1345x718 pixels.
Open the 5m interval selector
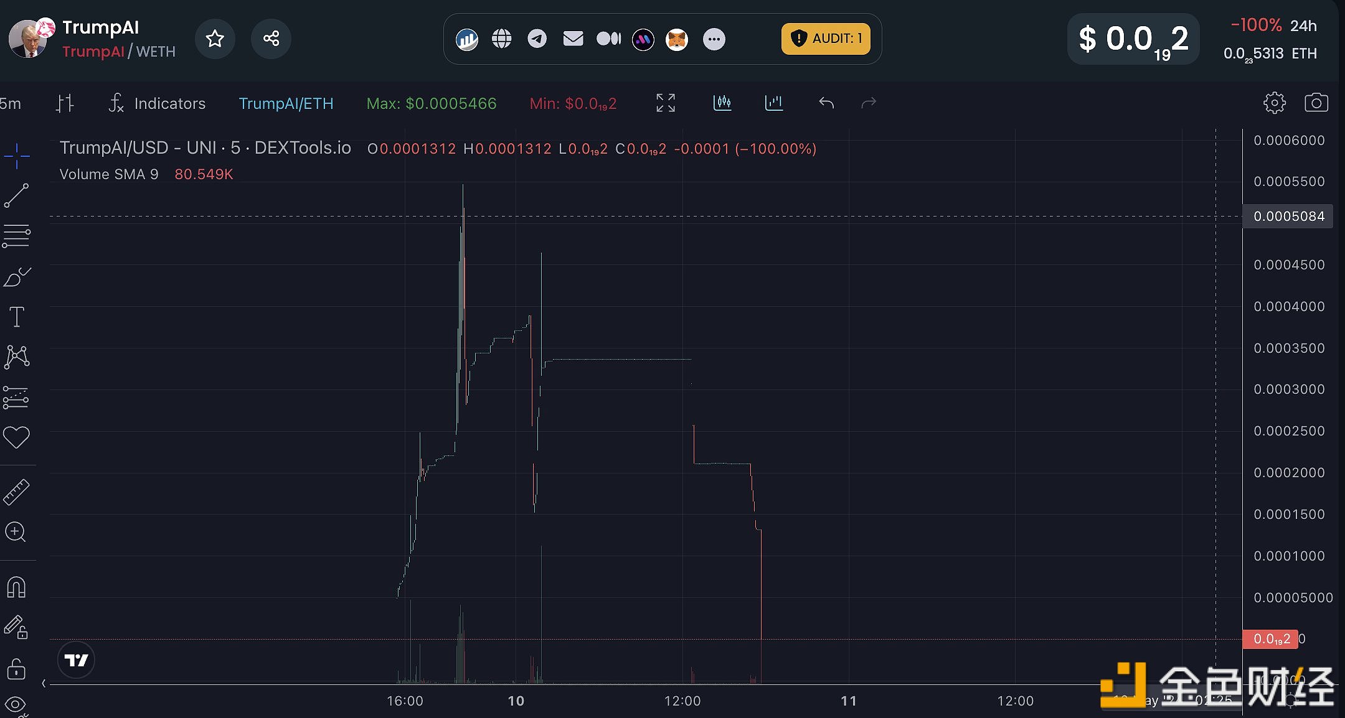coord(11,103)
